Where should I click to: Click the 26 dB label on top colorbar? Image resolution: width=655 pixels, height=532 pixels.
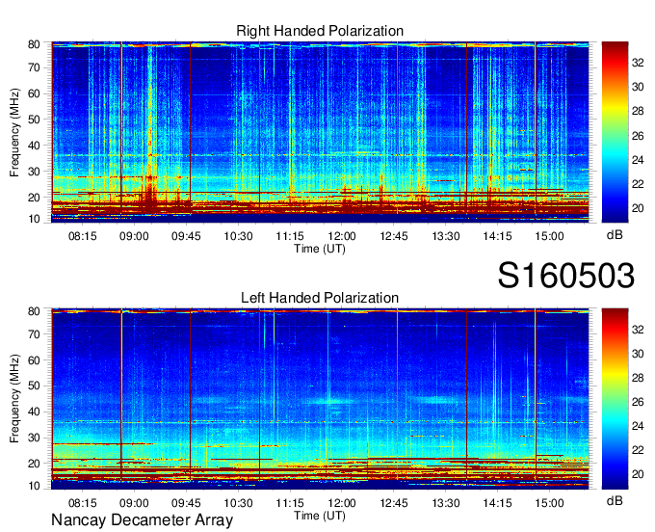click(x=638, y=136)
